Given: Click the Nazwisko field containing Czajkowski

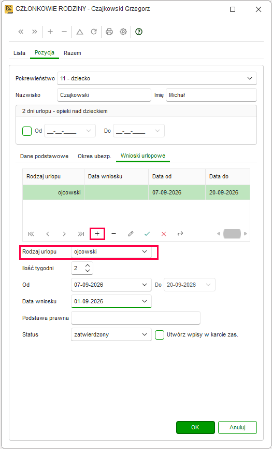Looking at the screenshot, I should (104, 95).
